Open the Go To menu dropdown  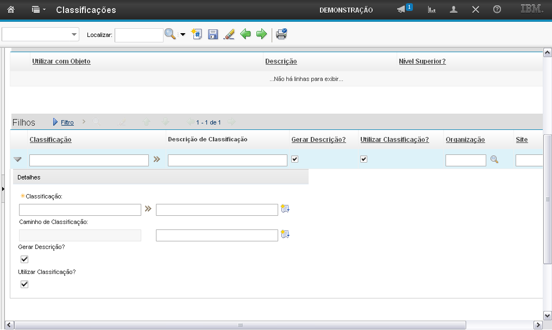tap(39, 10)
